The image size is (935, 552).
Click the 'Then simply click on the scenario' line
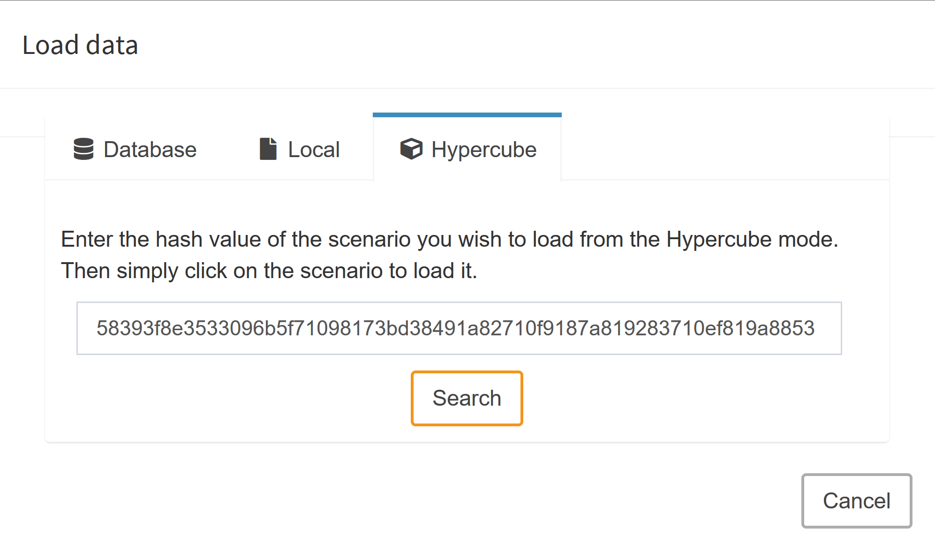269,271
